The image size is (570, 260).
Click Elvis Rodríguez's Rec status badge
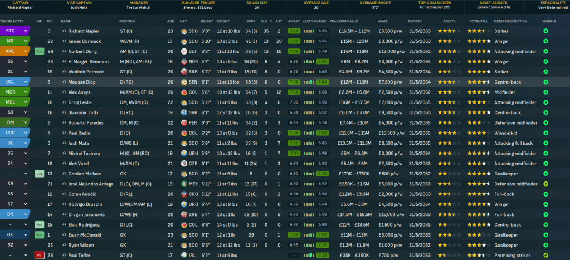(x=39, y=224)
